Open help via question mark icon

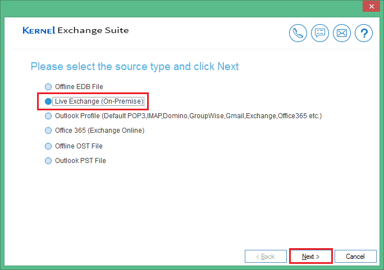pos(364,34)
